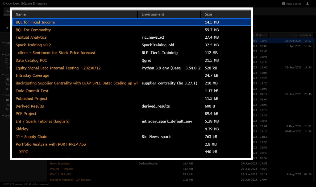Open the BQL For Commodity project
Screen dimensions: 316x187
(x=33, y=30)
